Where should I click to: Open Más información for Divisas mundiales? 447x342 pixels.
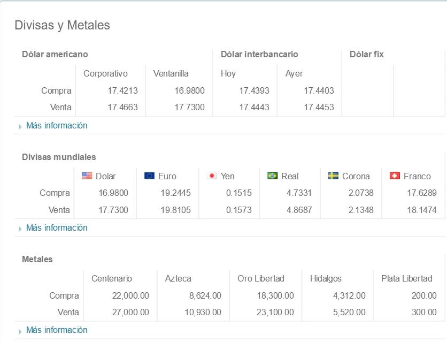tap(57, 228)
